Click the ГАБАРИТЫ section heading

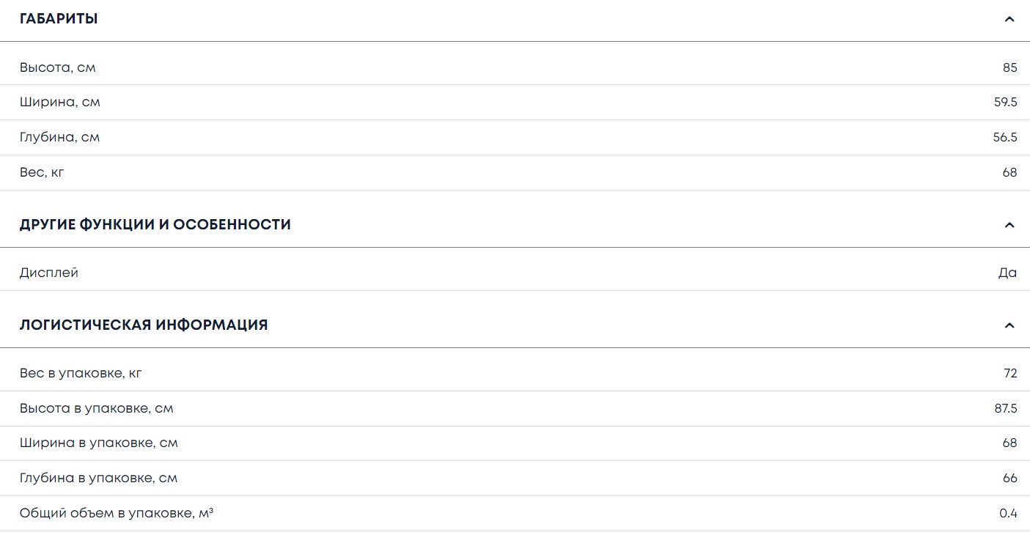[x=59, y=19]
